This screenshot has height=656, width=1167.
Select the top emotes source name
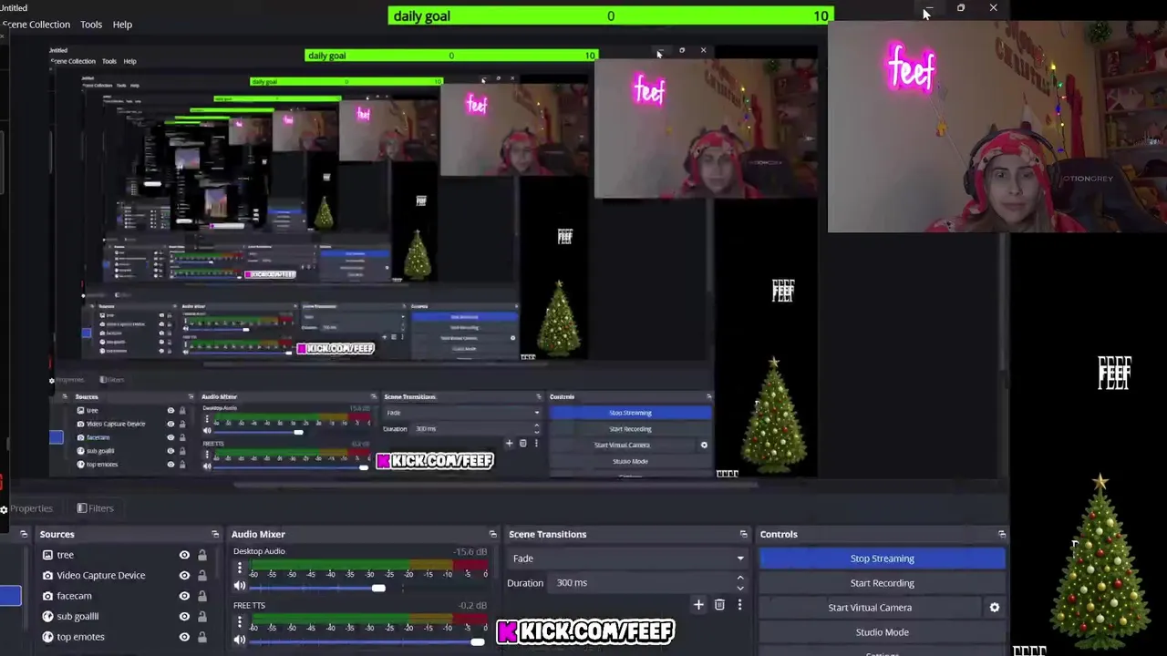(x=80, y=637)
